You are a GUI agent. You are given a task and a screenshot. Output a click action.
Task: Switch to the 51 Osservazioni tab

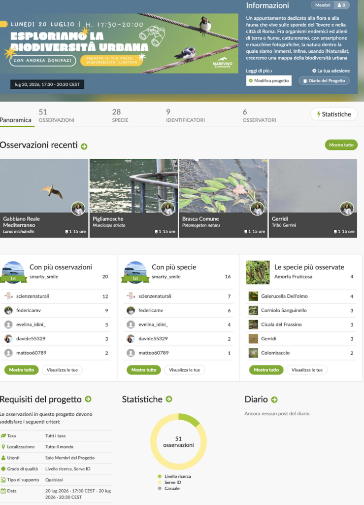point(57,115)
